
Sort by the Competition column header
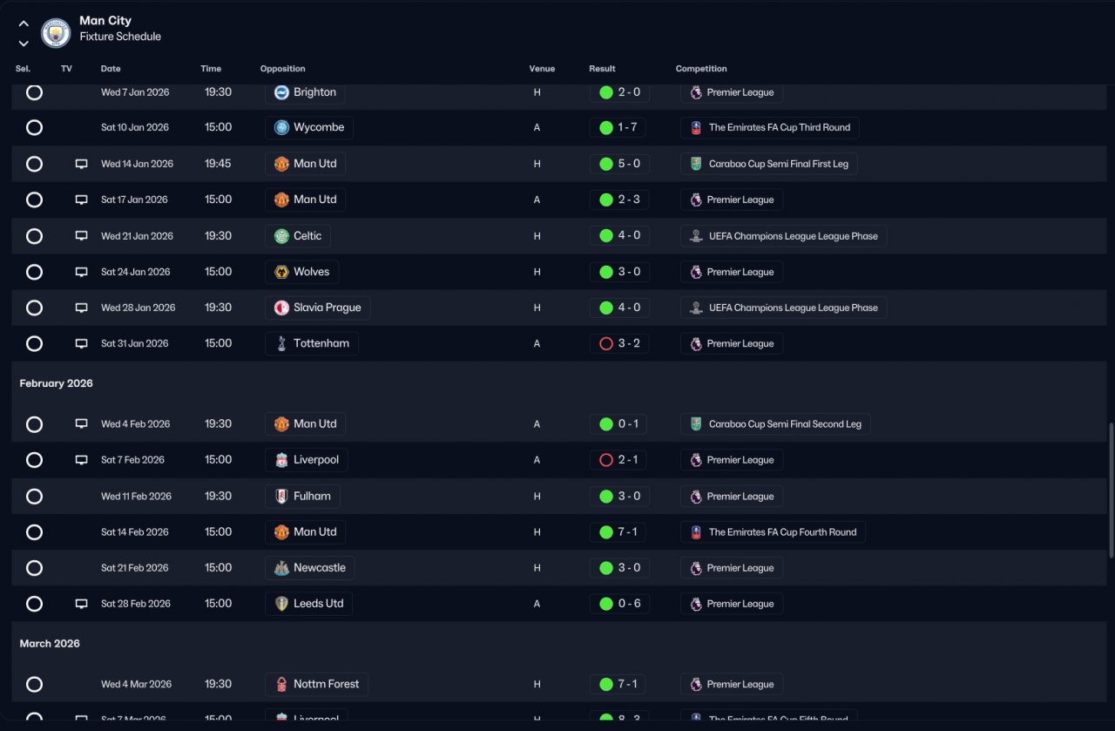point(701,69)
